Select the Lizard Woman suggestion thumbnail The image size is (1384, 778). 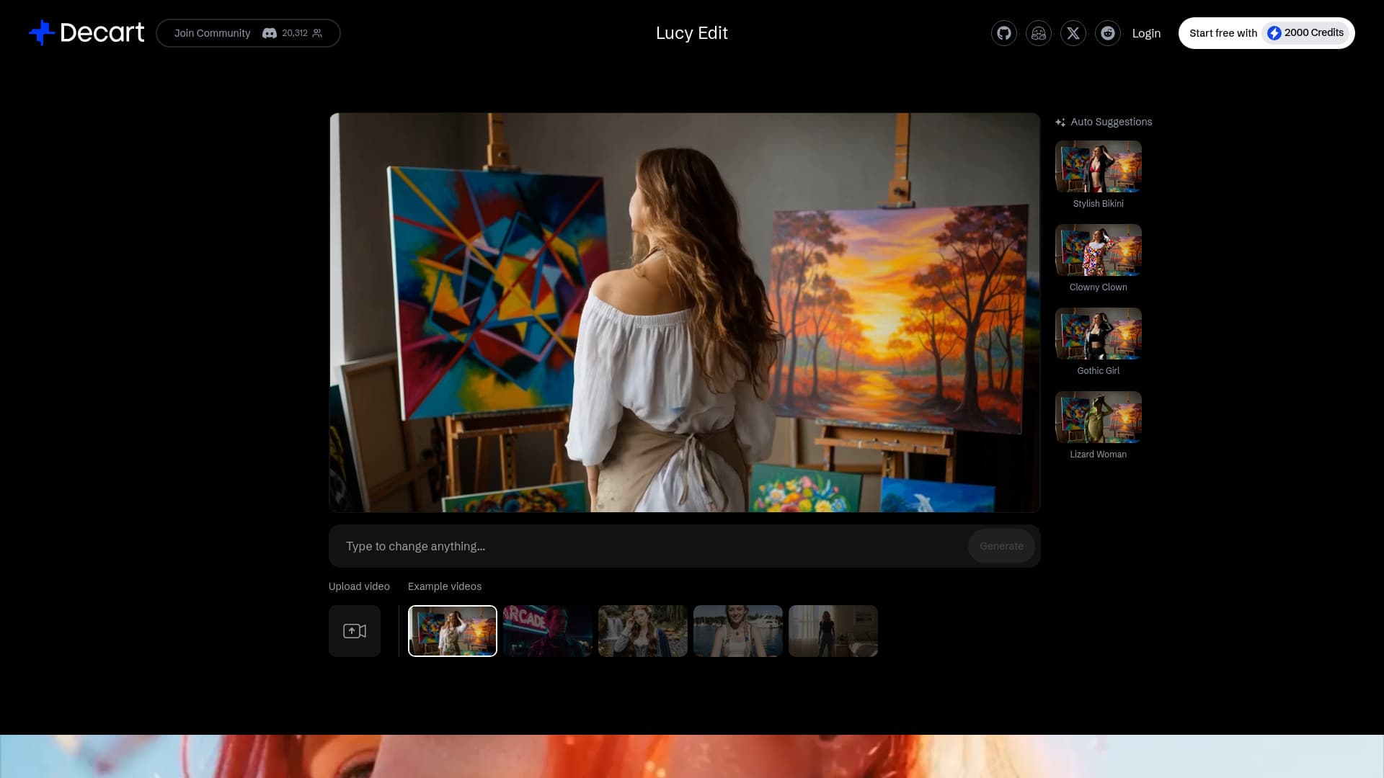[1098, 417]
